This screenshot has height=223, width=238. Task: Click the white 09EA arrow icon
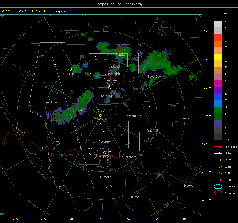218,154
